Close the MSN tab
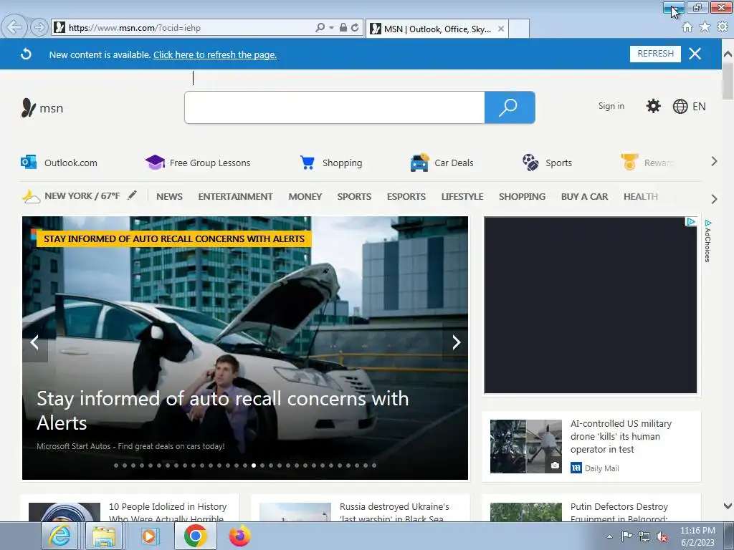The height and width of the screenshot is (550, 734). (x=501, y=29)
